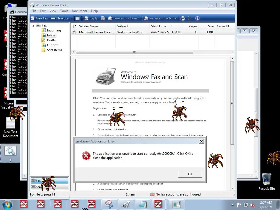The height and width of the screenshot is (210, 280).
Task: Click the last app icon on the taskbar
Action: pos(177,205)
